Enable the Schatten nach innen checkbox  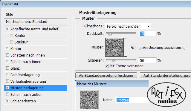tap(7, 55)
